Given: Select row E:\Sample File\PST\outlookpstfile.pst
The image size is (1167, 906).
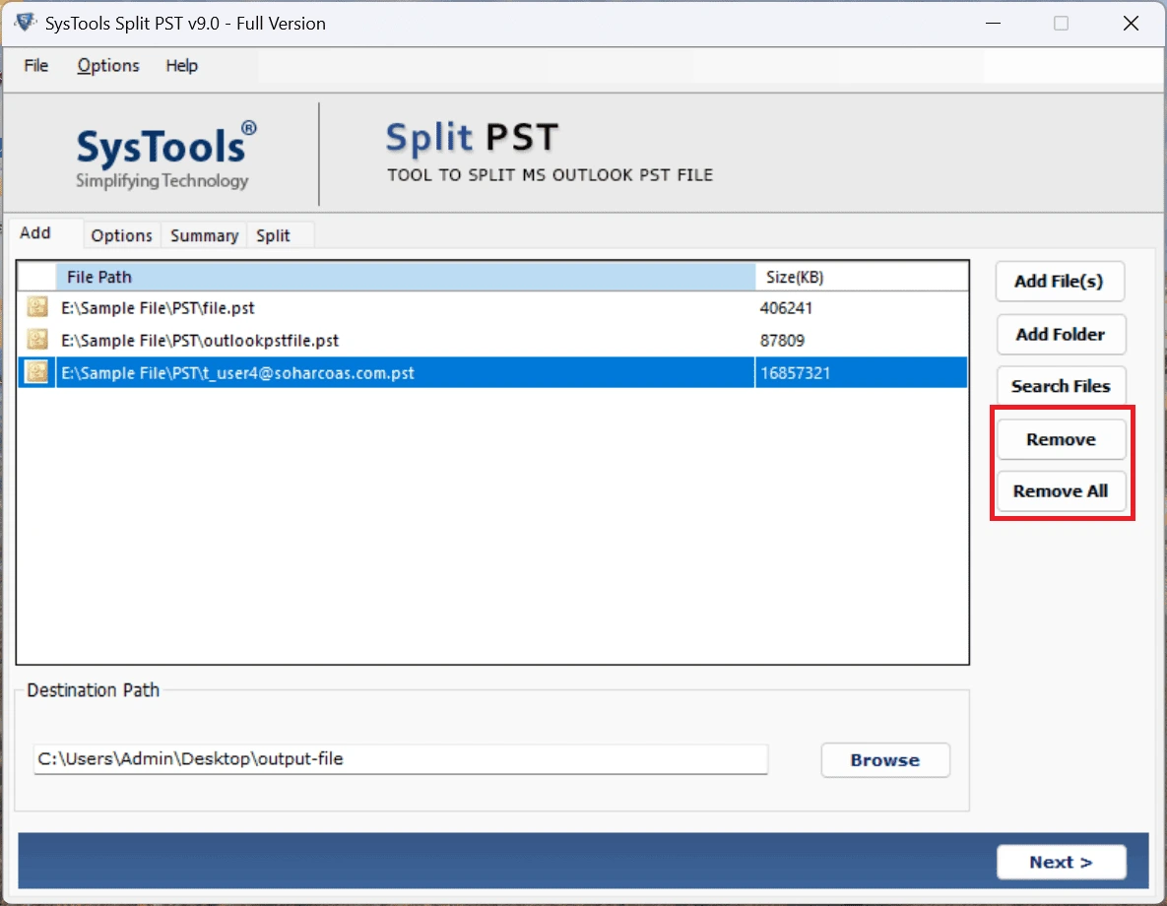Looking at the screenshot, I should [x=492, y=340].
